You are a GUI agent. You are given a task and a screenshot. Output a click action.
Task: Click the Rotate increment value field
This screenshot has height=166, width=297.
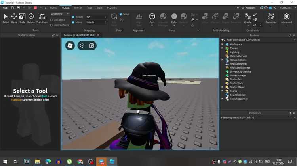(x=95, y=17)
